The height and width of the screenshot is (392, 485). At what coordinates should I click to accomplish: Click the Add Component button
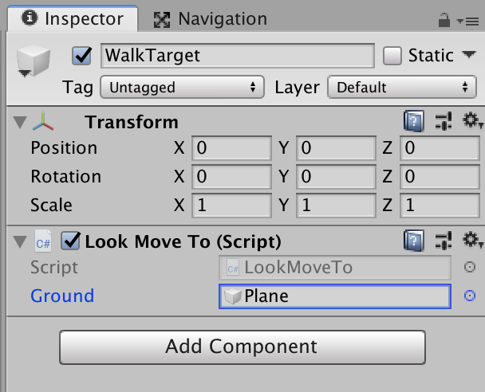coord(242,347)
